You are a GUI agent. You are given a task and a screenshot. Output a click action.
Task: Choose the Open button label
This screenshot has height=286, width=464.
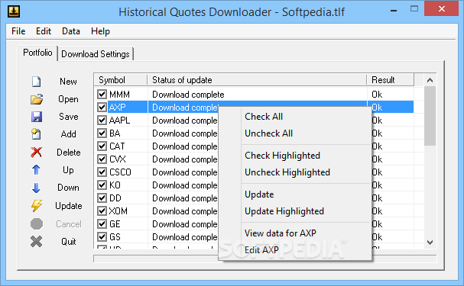[68, 99]
